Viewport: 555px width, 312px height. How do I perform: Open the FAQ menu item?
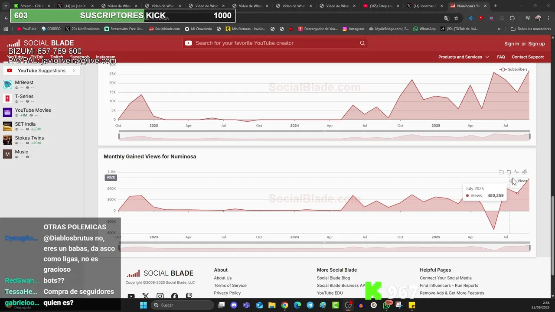coord(501,57)
